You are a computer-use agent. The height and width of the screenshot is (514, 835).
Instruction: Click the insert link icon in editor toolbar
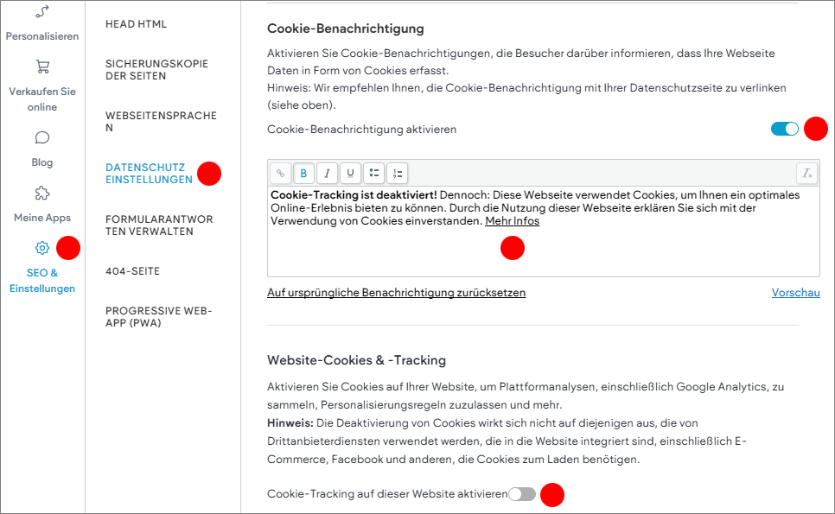point(281,173)
